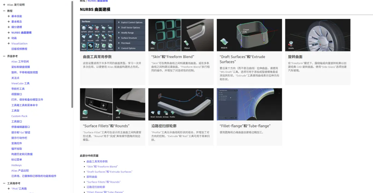Screen dimensions: 373x193
Task: Expand the NURBS 曲面建模 sidebar node
Action: (x=9, y=32)
